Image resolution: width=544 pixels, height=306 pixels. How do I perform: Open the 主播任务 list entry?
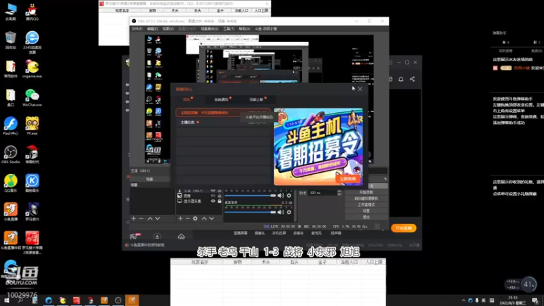coord(224,122)
